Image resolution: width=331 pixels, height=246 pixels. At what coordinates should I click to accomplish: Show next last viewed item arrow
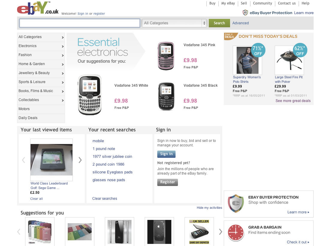pos(80,160)
